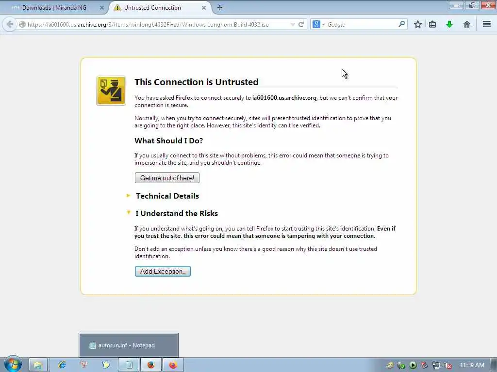The image size is (497, 372).
Task: Click the autorun.inf - Notepad preview
Action: pos(128,345)
